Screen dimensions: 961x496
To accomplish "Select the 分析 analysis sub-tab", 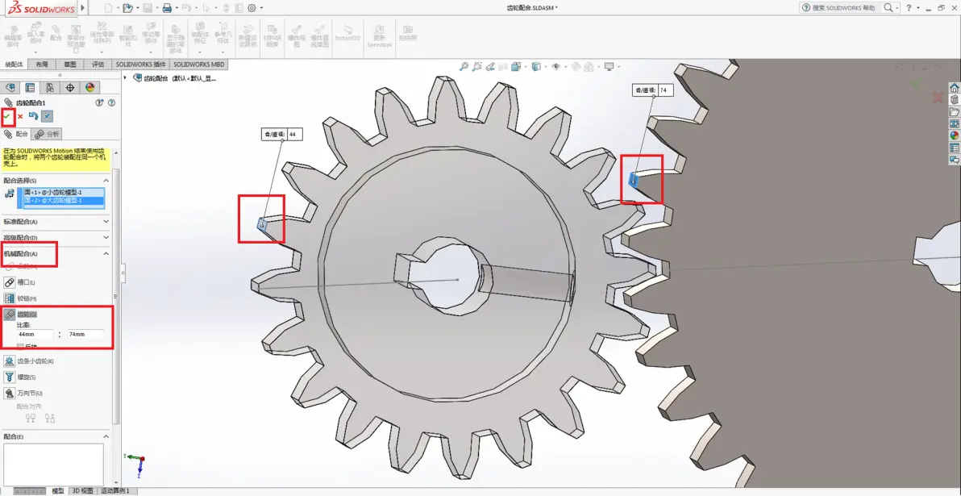I will 48,134.
